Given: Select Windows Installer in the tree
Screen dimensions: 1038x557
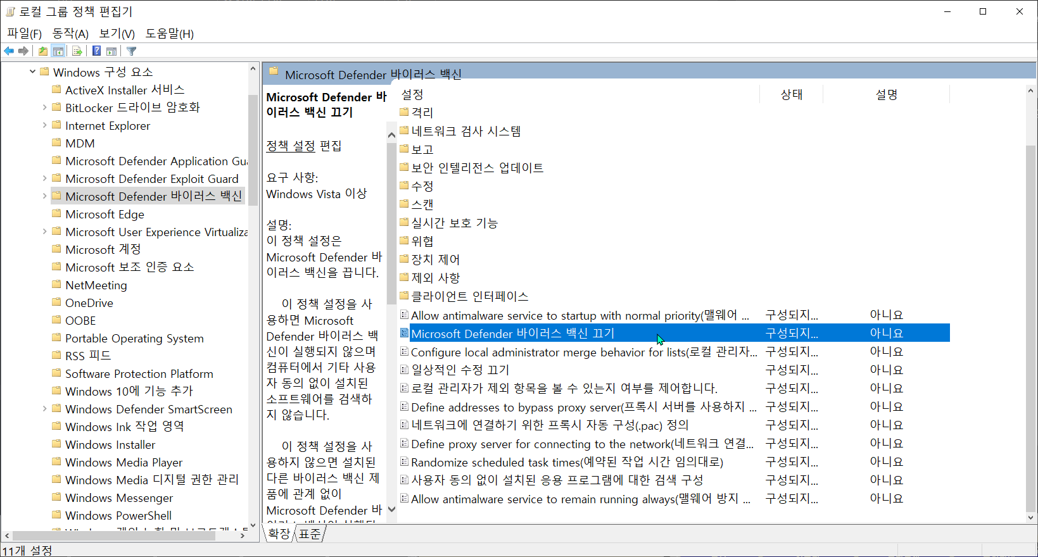Looking at the screenshot, I should (x=110, y=444).
